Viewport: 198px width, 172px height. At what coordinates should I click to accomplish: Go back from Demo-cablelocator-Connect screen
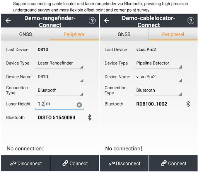107,20
